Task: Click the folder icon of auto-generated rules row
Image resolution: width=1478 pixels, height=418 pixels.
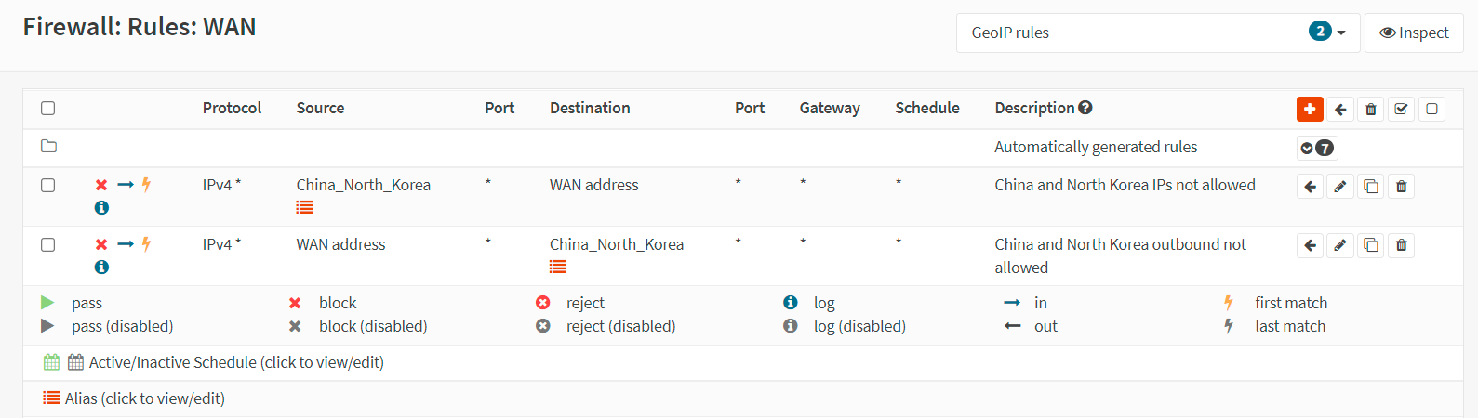Action: coord(48,147)
